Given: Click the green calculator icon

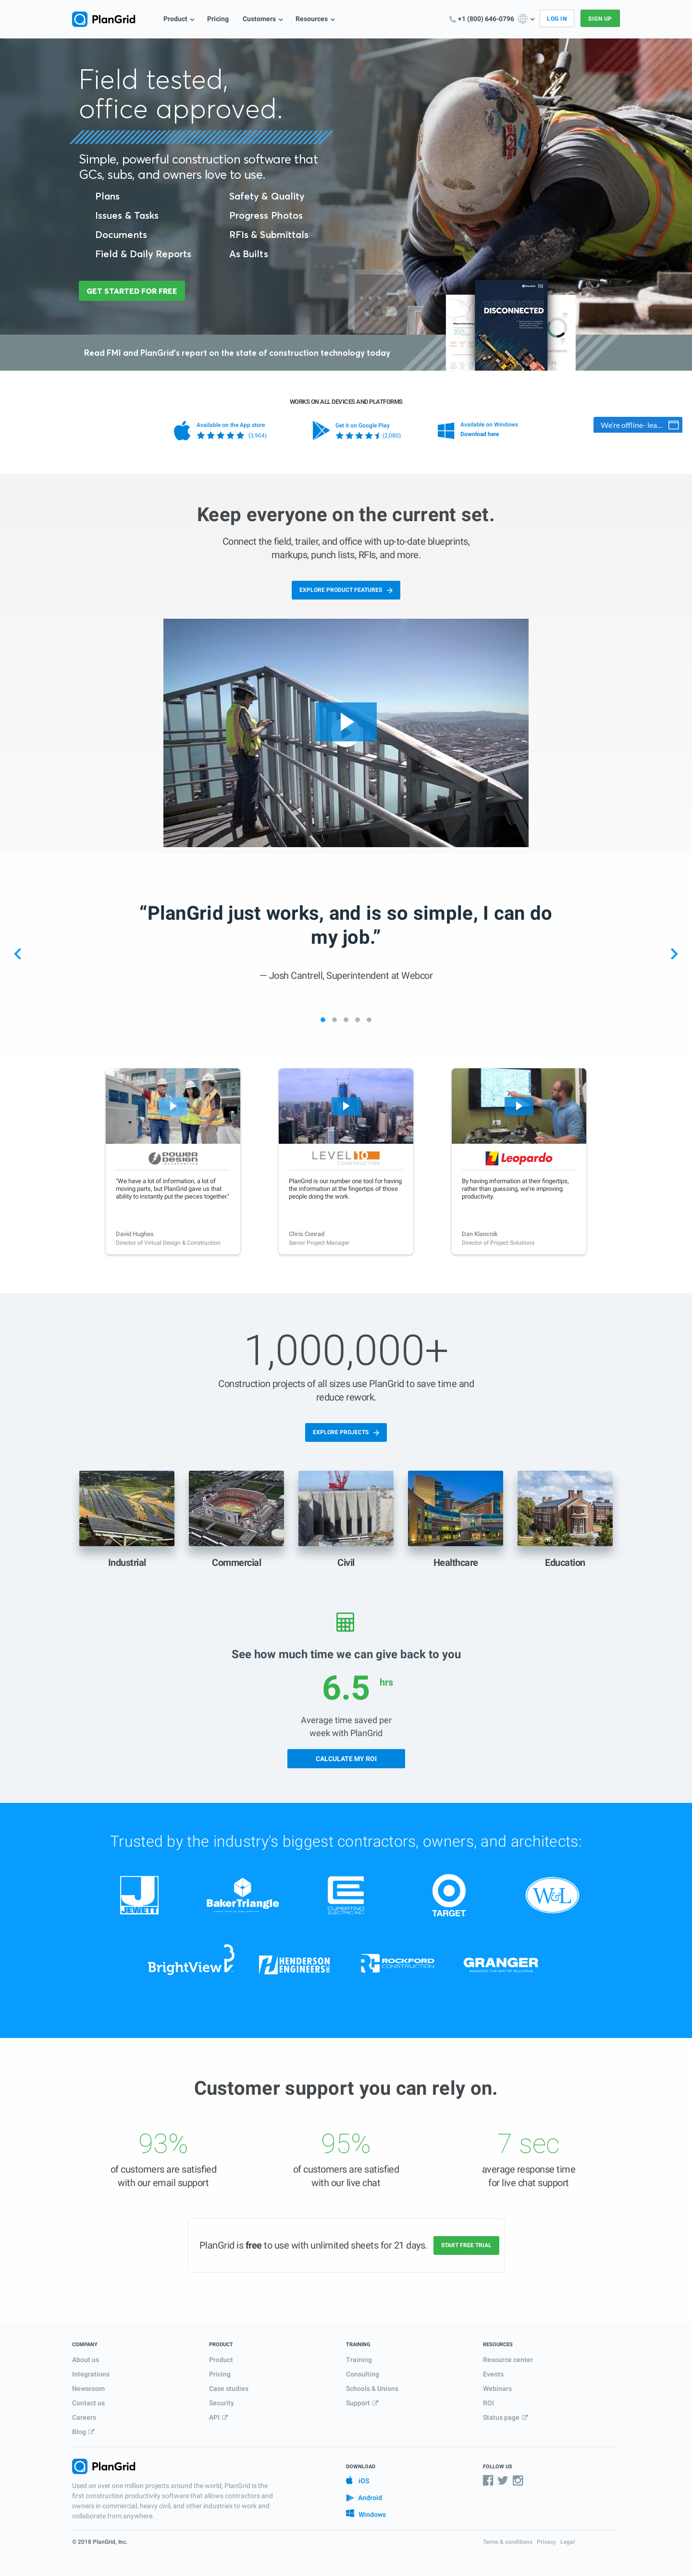Looking at the screenshot, I should pos(345,1621).
